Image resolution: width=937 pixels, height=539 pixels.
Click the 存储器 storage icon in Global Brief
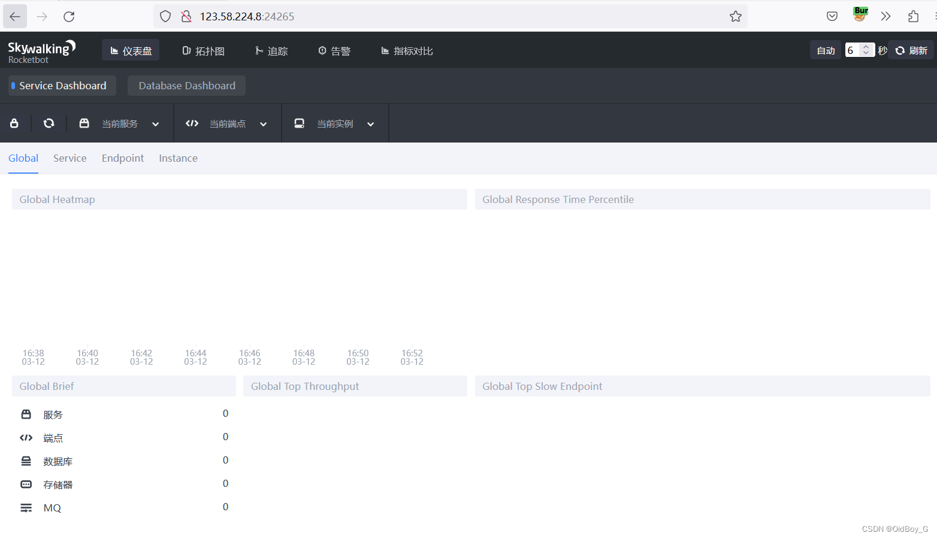coord(26,484)
